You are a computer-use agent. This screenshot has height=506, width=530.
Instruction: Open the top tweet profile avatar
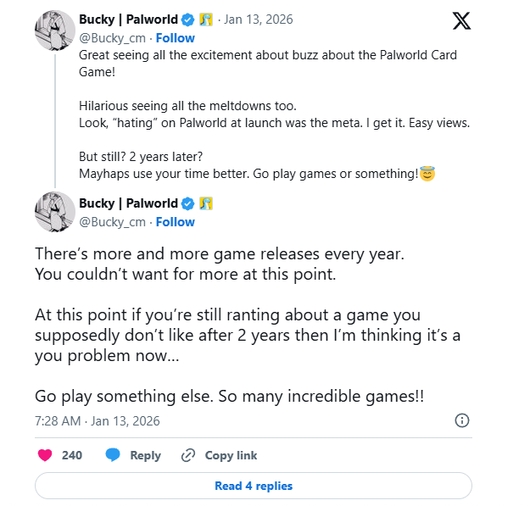54,30
